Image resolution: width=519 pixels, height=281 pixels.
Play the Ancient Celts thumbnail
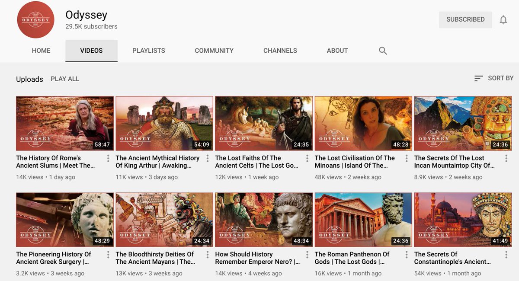[x=264, y=123]
